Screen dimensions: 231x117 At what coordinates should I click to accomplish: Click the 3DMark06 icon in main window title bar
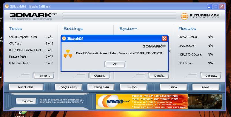(7, 6)
